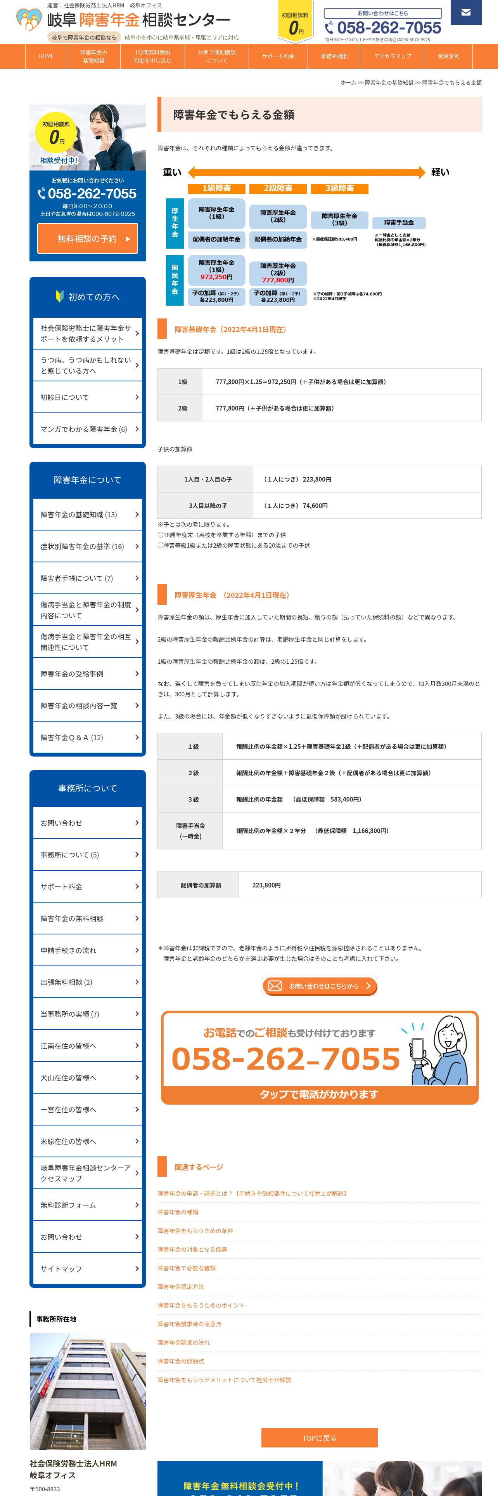Image resolution: width=498 pixels, height=1496 pixels.
Task: Open サイトマップ sidebar link
Action: (88, 1269)
